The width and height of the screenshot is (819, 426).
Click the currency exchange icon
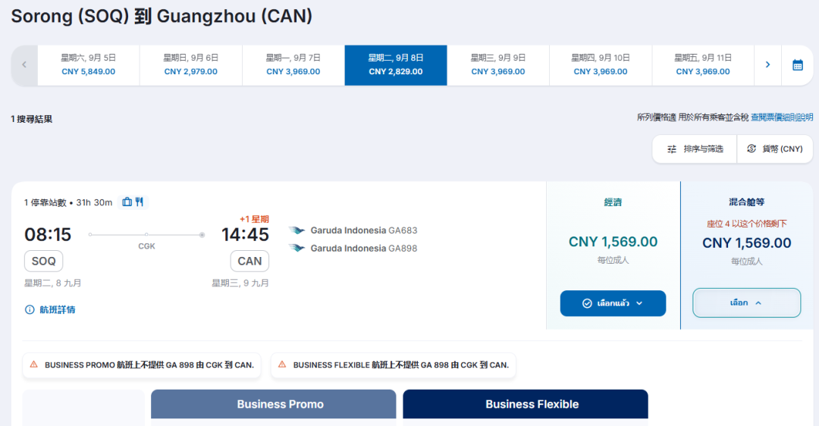click(x=751, y=149)
